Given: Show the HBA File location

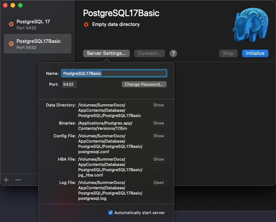Looking at the screenshot, I should coord(159,159).
